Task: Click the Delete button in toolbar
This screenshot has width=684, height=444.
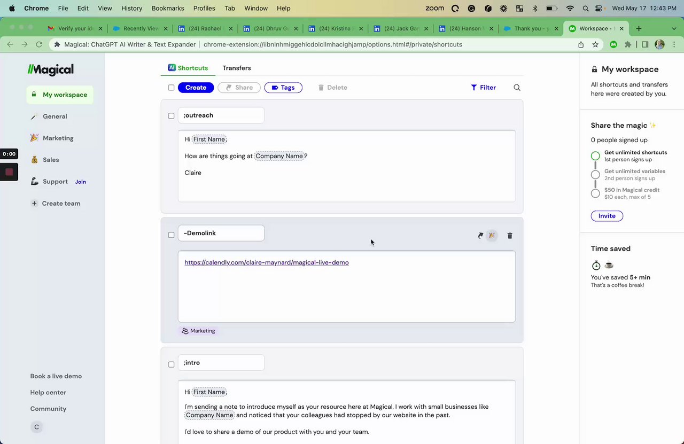Action: pos(332,88)
